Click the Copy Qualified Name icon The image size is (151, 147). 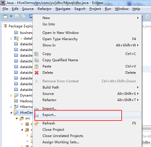click(x=36, y=60)
